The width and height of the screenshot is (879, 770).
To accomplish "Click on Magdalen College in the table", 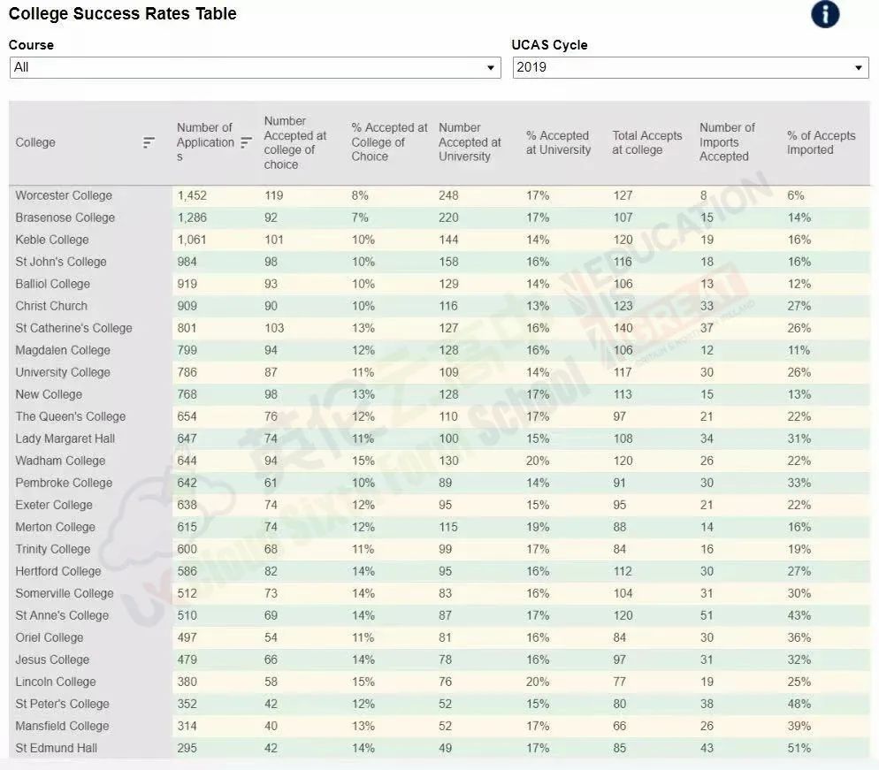I will [63, 350].
